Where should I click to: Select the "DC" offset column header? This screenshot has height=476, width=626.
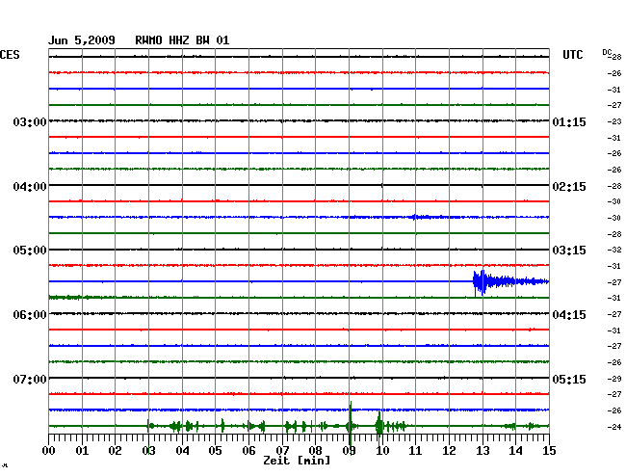pos(607,52)
